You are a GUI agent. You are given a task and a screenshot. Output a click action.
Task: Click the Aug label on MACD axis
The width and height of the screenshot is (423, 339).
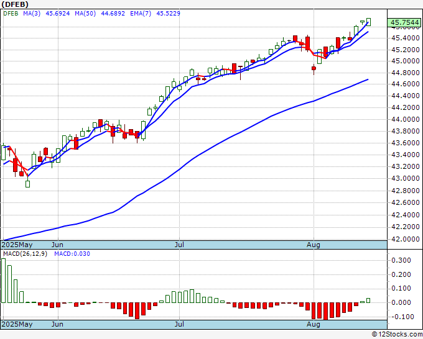(314, 324)
